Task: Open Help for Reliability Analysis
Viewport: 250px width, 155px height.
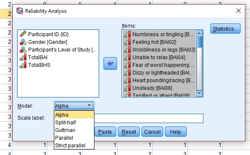Action: [x=176, y=132]
